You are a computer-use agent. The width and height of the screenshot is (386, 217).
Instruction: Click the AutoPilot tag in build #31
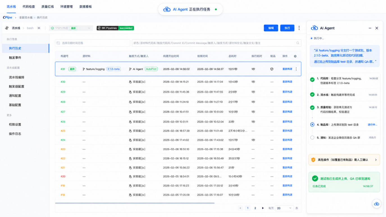[151, 69]
